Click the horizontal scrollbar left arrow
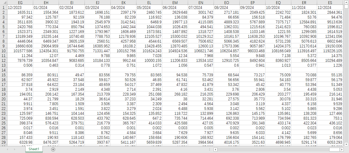349x153 pixels. coord(215,149)
